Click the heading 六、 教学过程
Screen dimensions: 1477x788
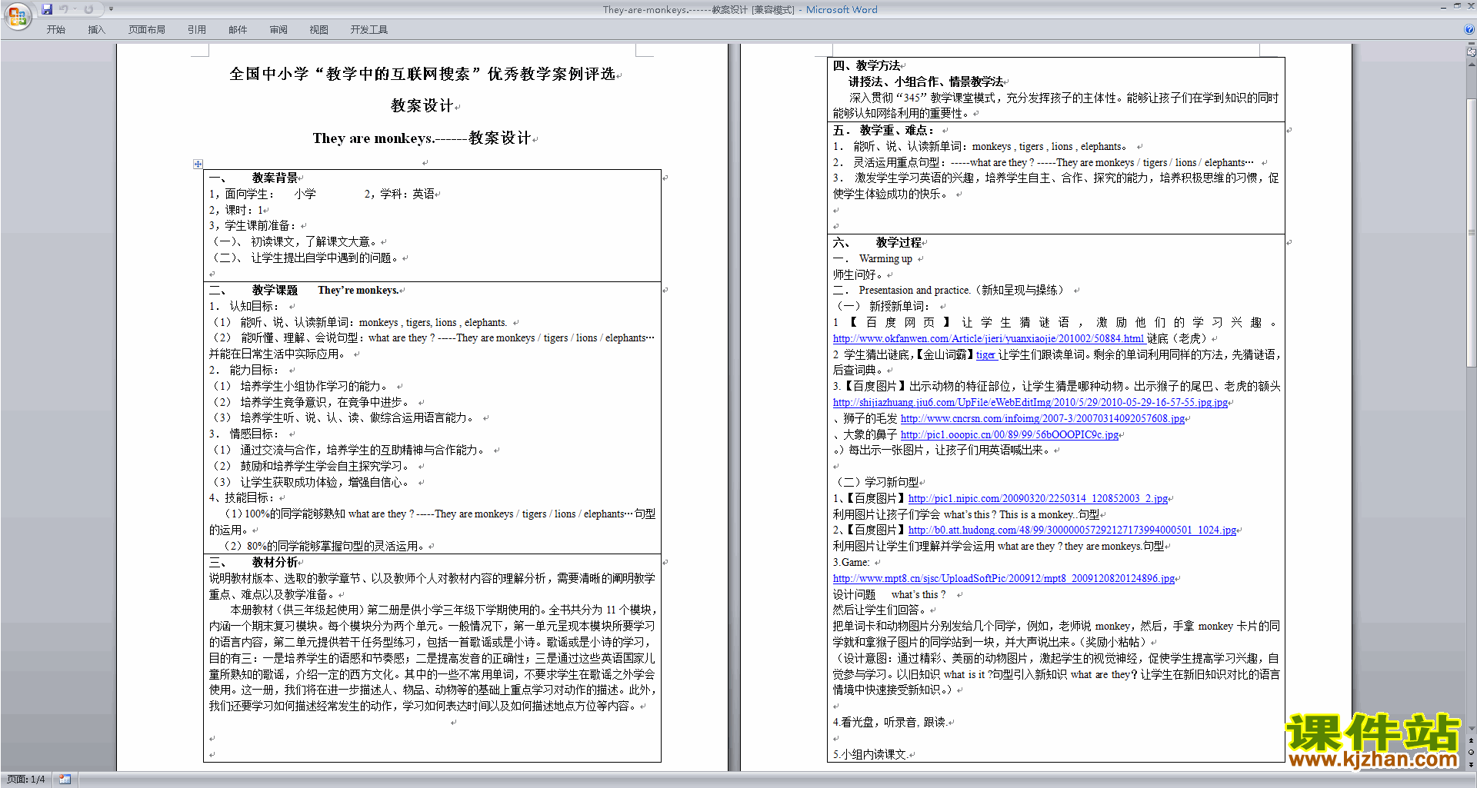point(877,242)
